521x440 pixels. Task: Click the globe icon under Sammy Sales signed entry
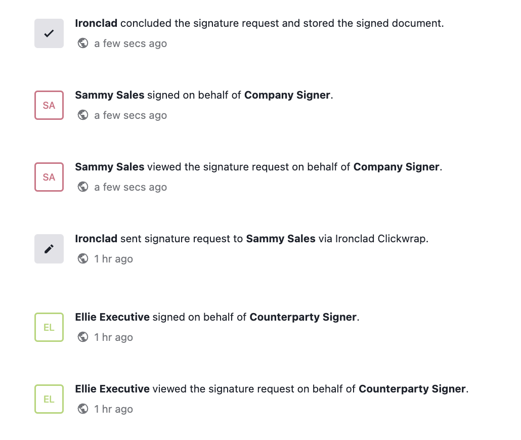coord(83,115)
